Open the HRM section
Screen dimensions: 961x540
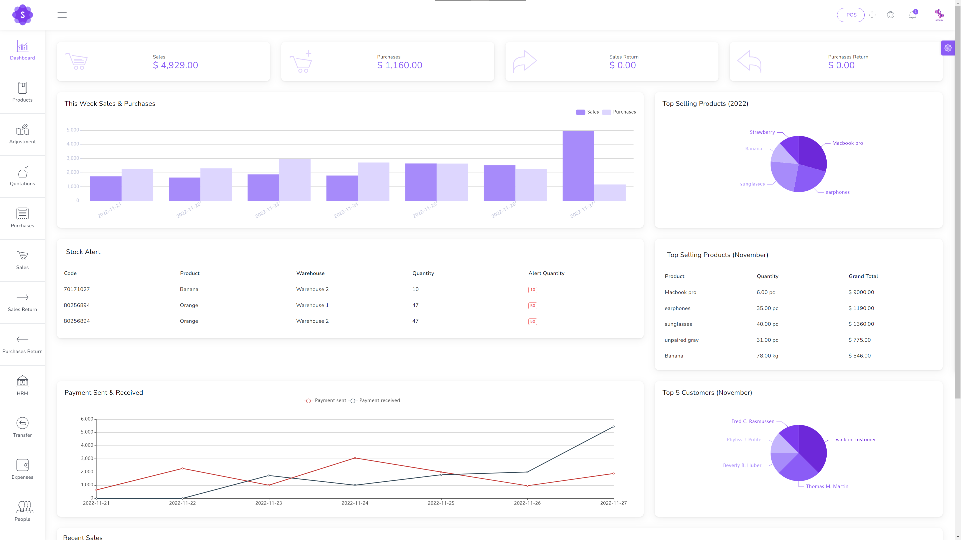coord(22,385)
